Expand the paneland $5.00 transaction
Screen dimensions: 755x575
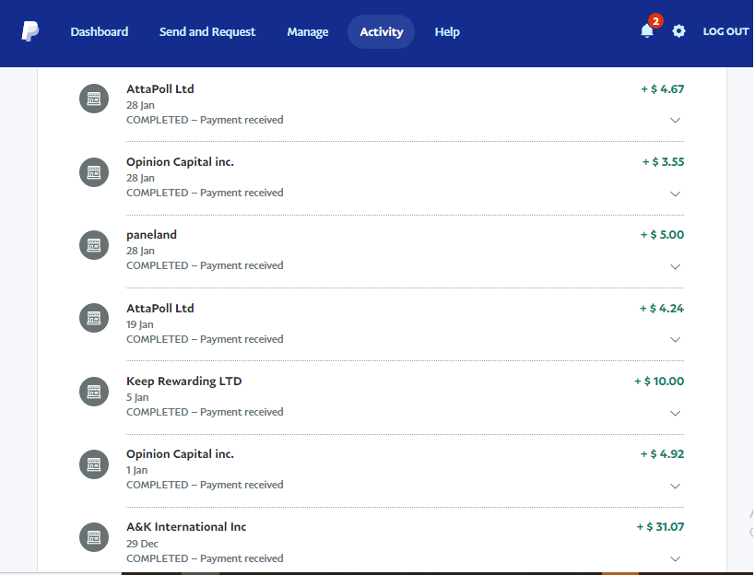[675, 266]
